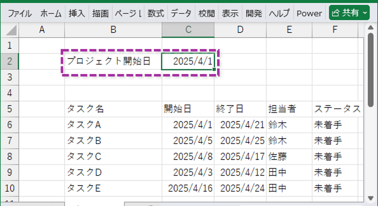
Task: Select タスクD end date 2025/4/12
Action: pos(240,172)
